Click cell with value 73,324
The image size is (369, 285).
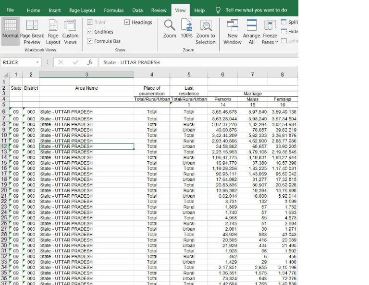tap(222, 278)
